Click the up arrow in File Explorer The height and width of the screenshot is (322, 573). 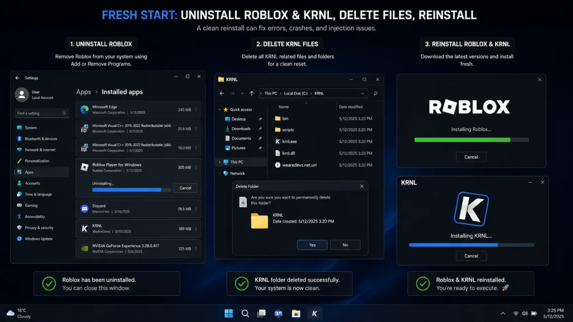pyautogui.click(x=251, y=93)
